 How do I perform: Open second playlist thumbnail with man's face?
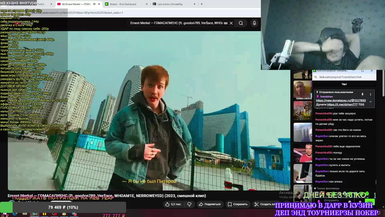pos(303,90)
